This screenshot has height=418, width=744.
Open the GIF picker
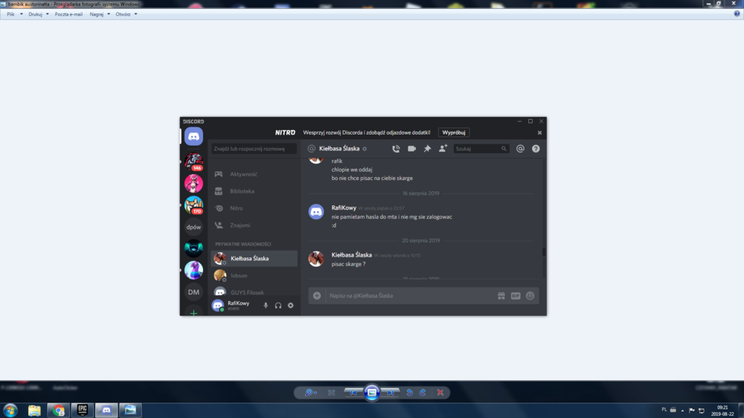click(516, 295)
